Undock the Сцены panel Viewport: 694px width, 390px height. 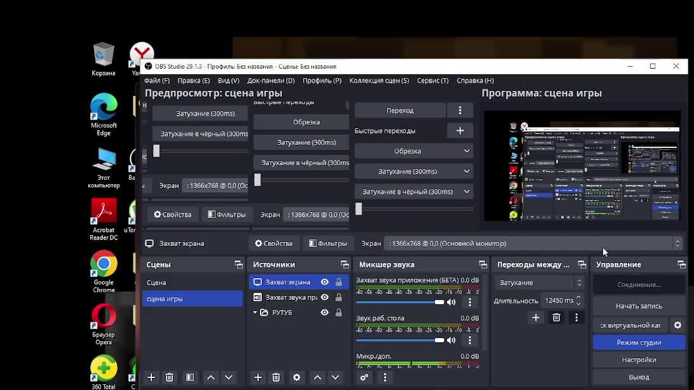coord(238,264)
